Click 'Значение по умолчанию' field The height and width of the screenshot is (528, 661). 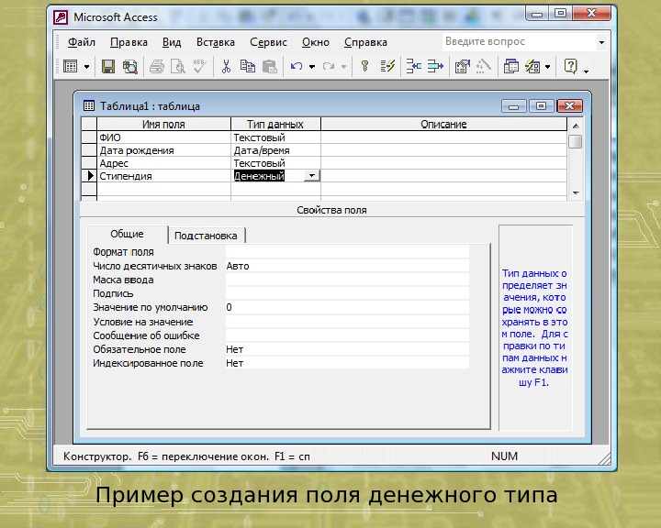[x=347, y=307]
